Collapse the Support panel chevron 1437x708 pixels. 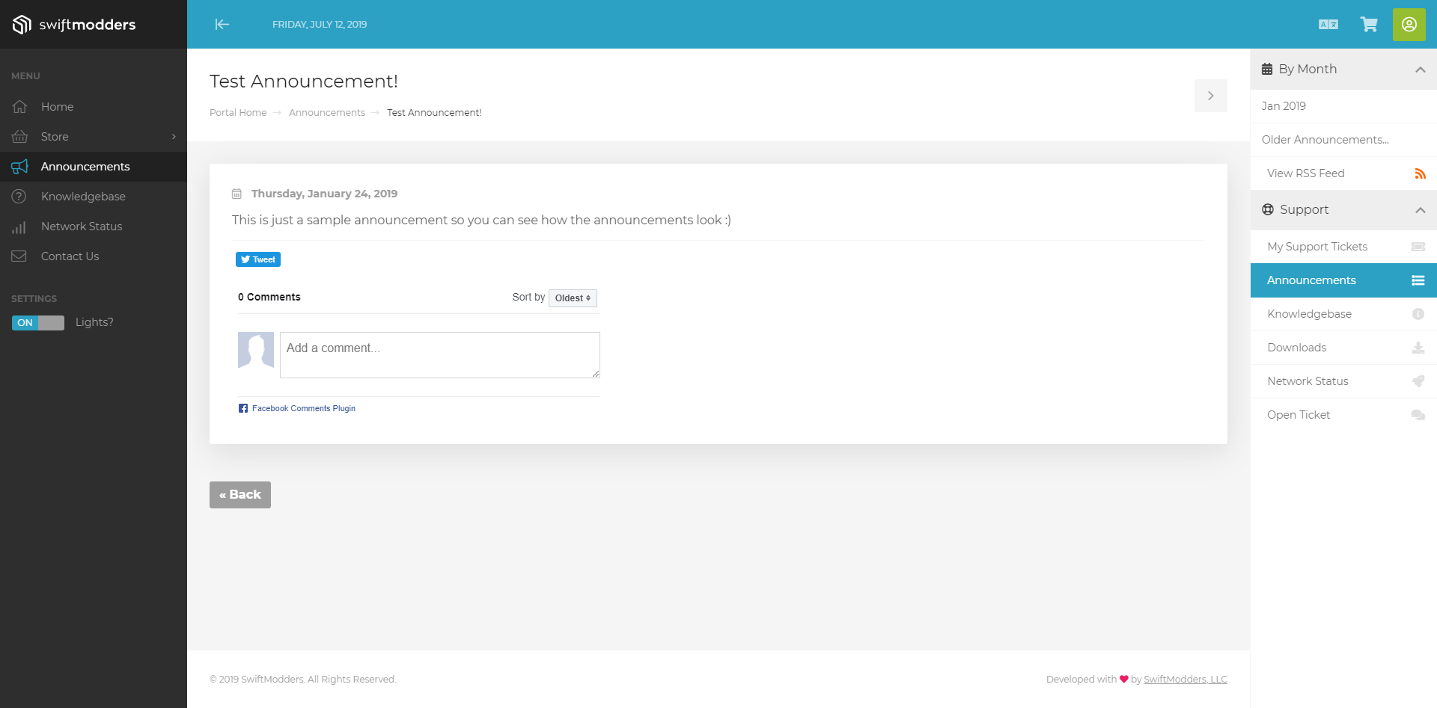(1420, 210)
